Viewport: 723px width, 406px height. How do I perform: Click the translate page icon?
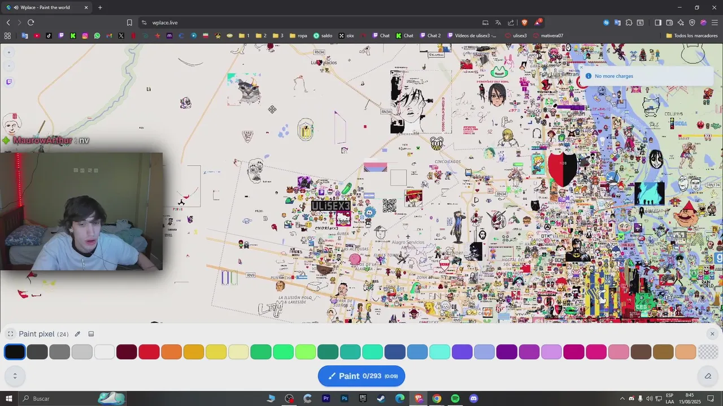tap(498, 23)
